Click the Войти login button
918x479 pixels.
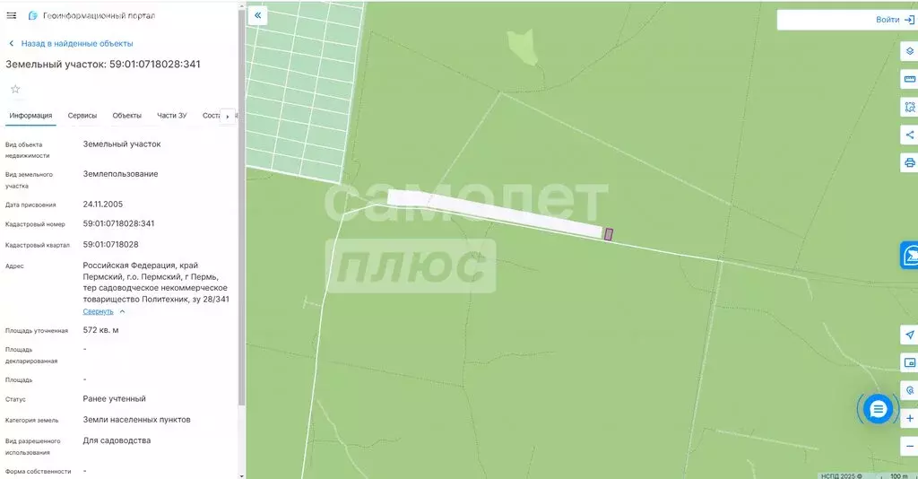896,20
